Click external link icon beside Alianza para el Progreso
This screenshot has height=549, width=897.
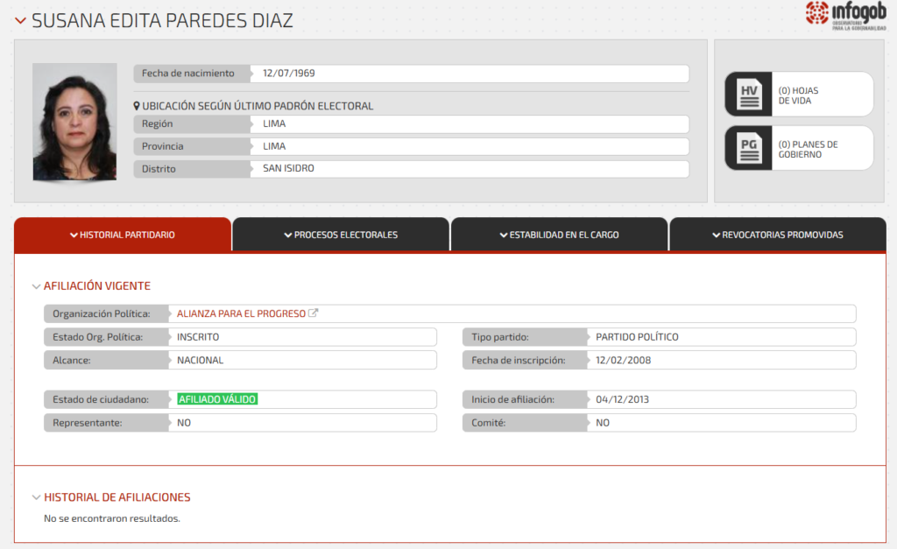pos(314,313)
